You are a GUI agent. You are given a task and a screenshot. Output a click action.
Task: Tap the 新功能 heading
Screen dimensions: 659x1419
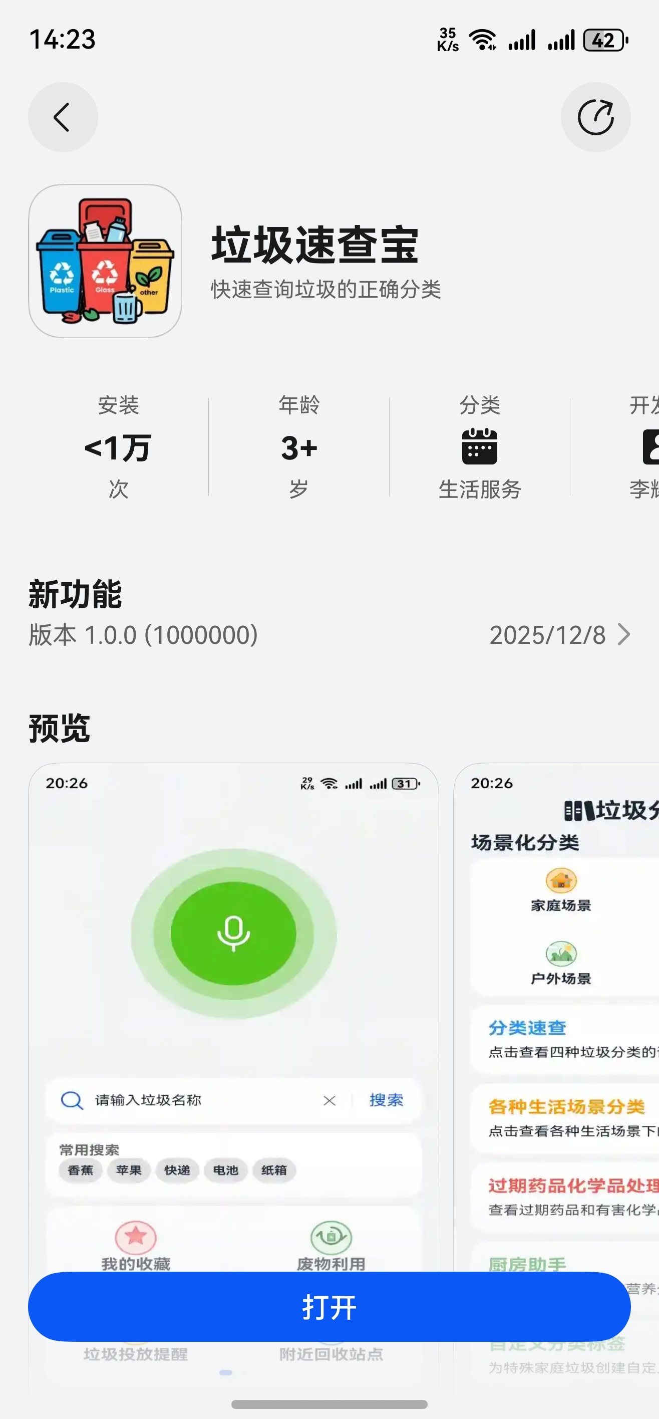click(76, 594)
